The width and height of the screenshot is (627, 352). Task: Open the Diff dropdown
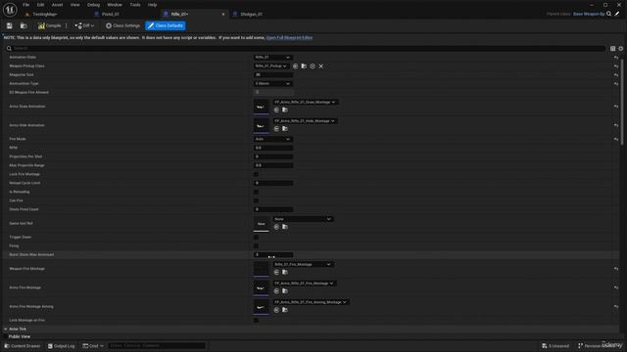84,25
